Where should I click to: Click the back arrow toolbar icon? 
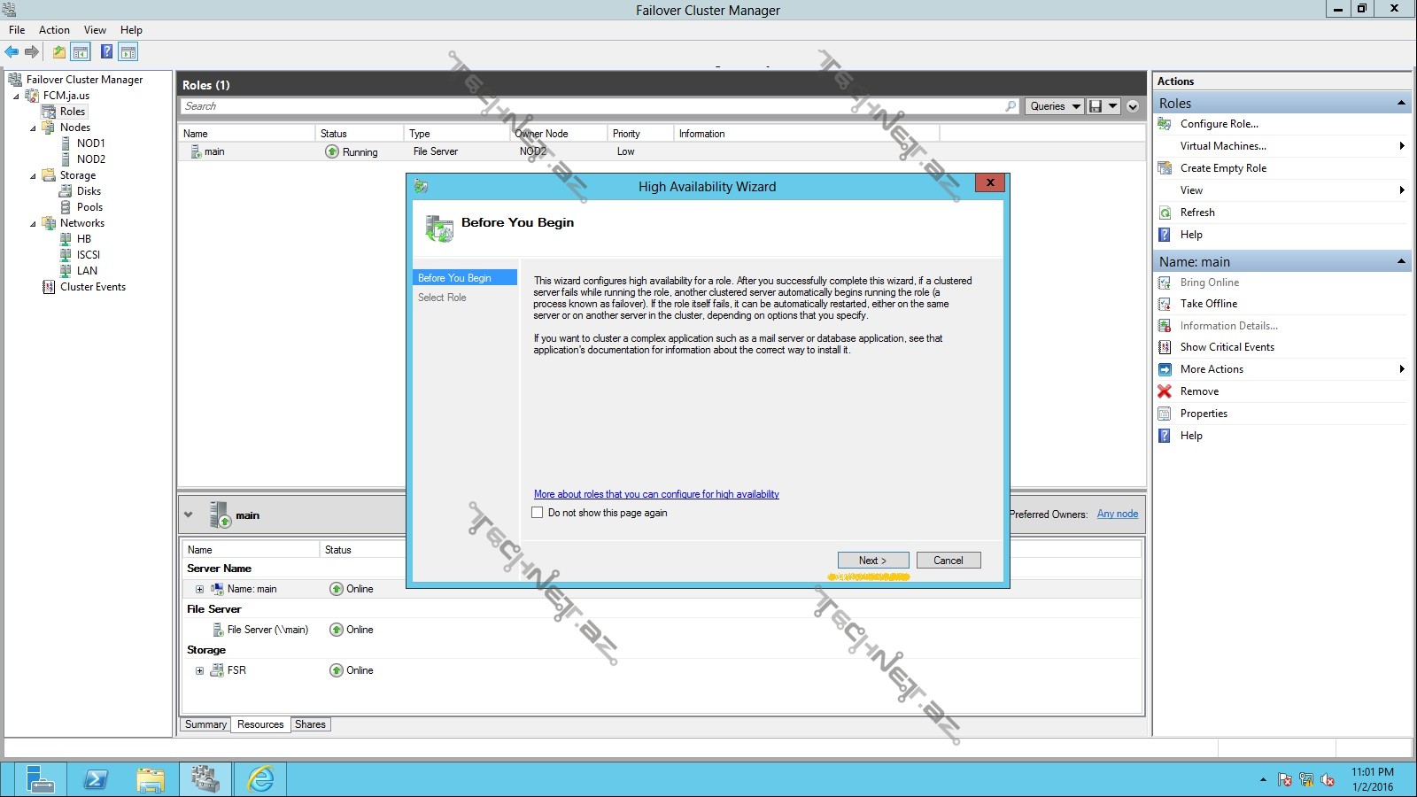12,52
